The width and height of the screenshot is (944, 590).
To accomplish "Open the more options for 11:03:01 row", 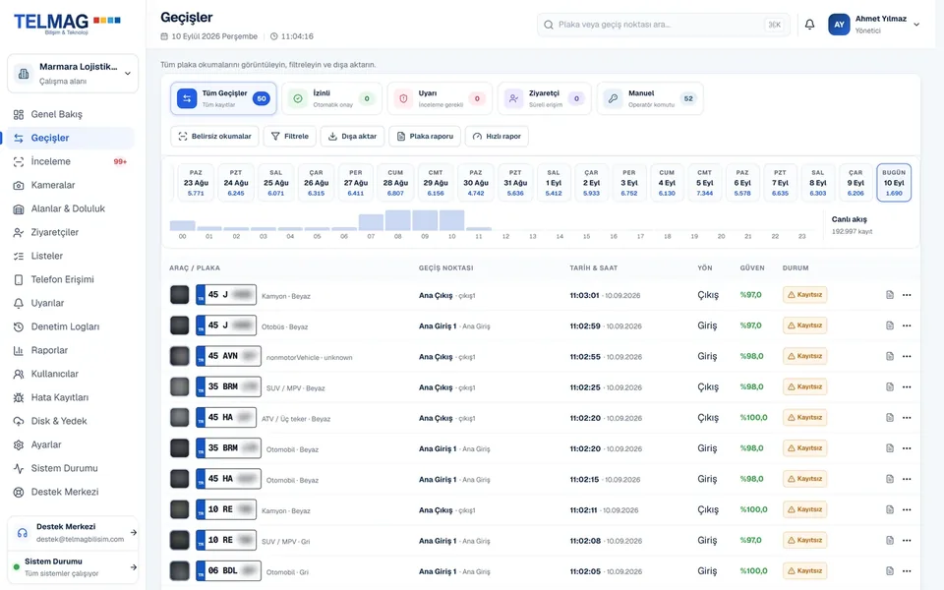I will pyautogui.click(x=907, y=295).
